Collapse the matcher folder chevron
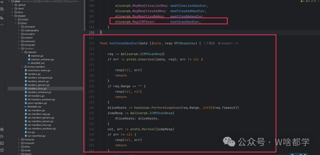 tap(22, 52)
